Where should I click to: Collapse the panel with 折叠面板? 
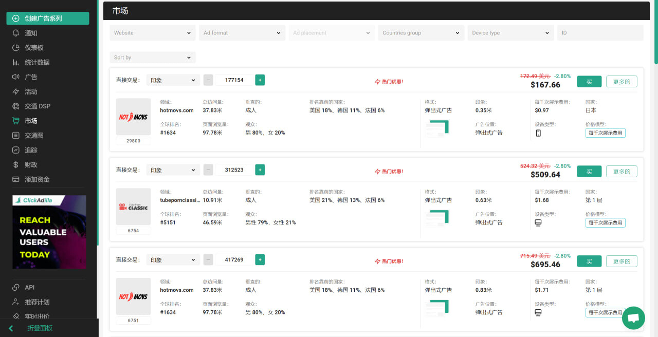pos(40,328)
